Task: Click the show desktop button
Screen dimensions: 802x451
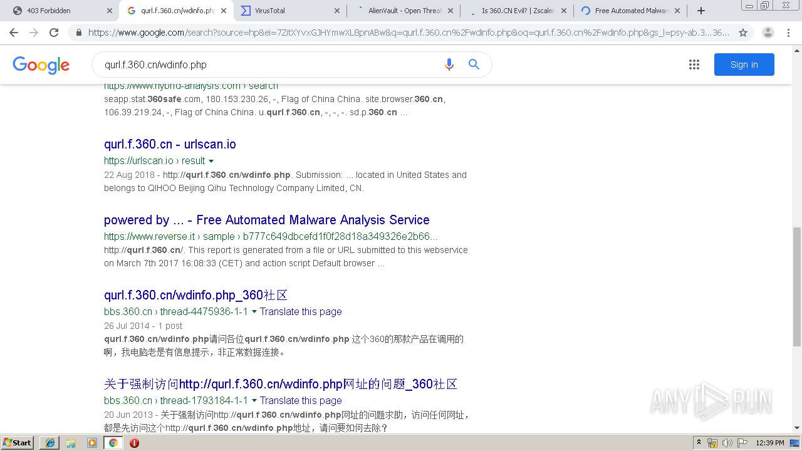Action: (794, 443)
